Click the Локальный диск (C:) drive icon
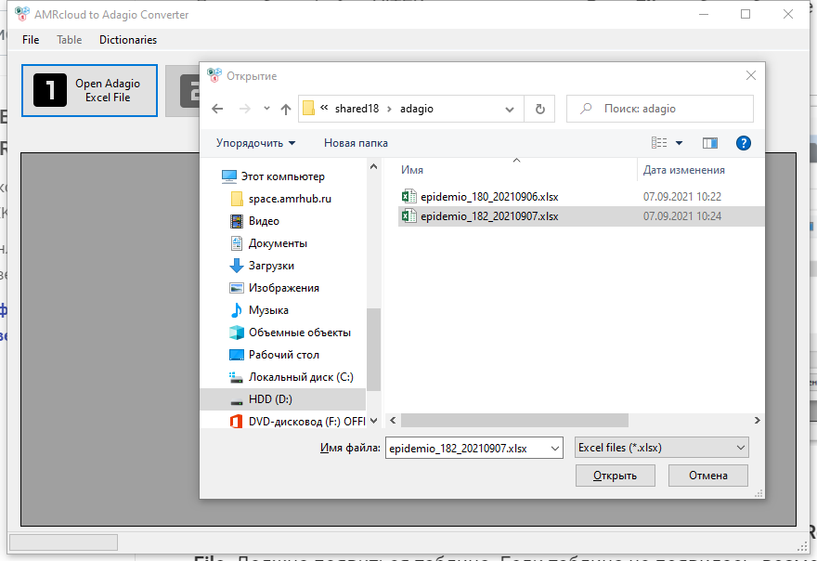The width and height of the screenshot is (817, 561). tap(237, 377)
